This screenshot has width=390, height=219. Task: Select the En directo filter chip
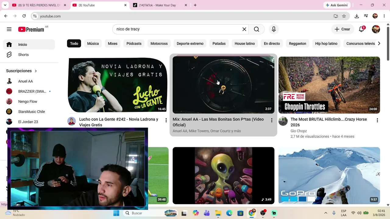272,43
